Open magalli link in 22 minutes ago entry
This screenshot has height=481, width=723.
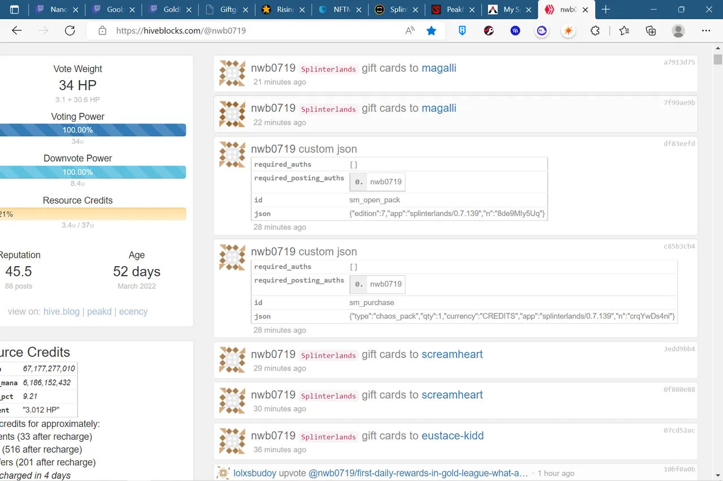point(439,108)
